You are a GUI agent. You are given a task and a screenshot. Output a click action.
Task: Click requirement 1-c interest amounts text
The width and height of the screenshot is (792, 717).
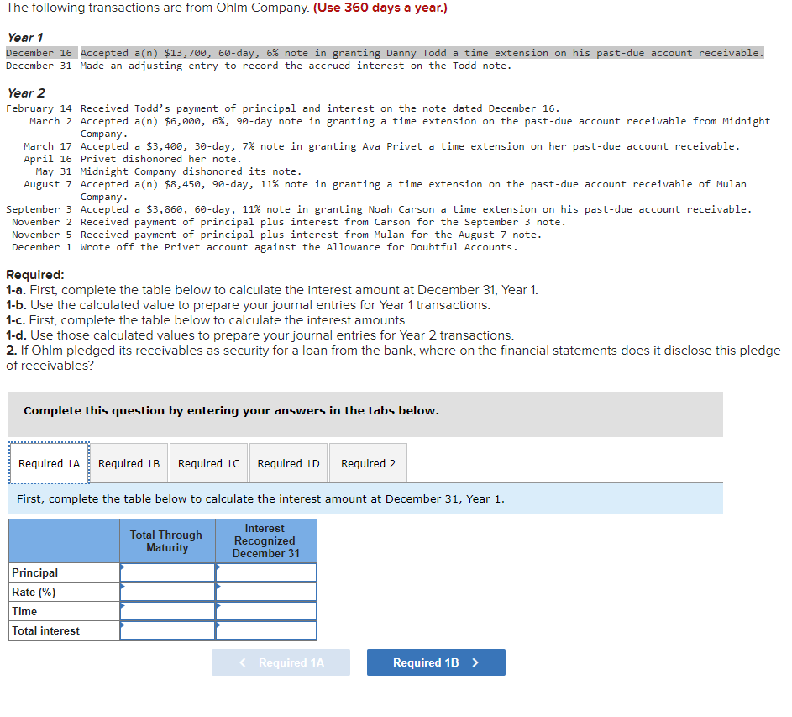(x=207, y=320)
